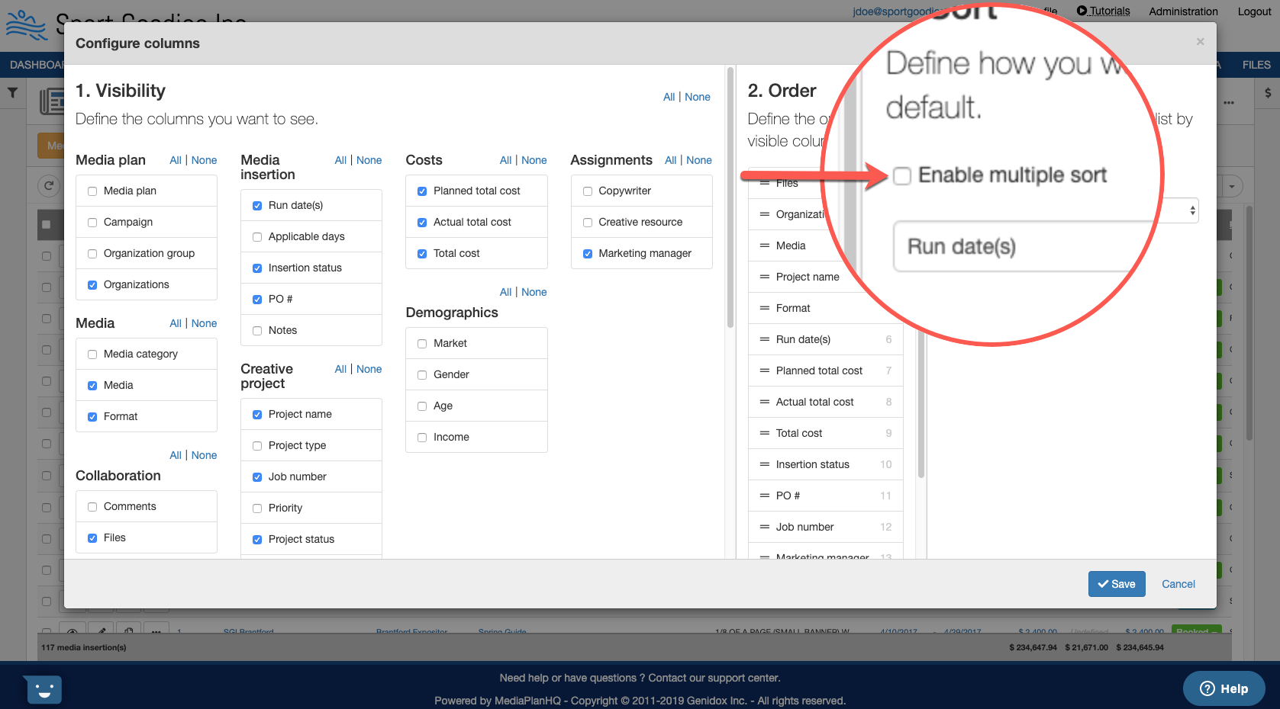This screenshot has height=709, width=1280.
Task: Open the sort column select dropdown
Action: [1191, 210]
